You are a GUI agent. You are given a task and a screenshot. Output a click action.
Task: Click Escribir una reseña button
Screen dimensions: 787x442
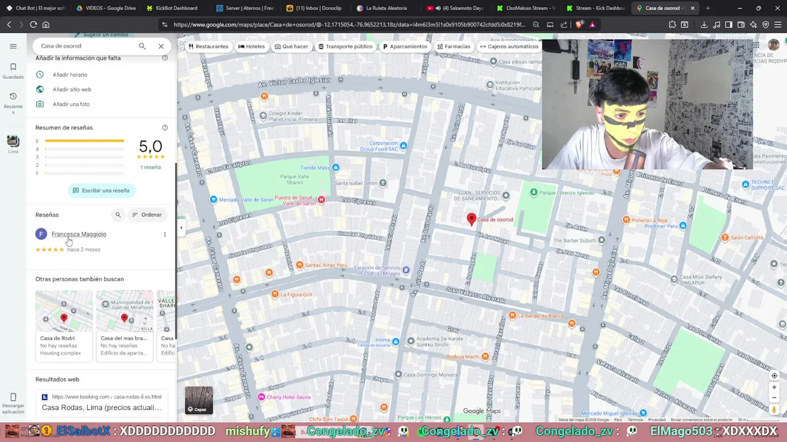coord(101,190)
